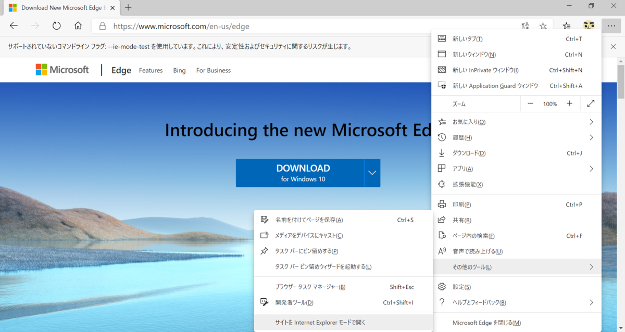This screenshot has height=332, width=625.
Task: Select Microsoft Edge を閉じる
Action: point(517,323)
